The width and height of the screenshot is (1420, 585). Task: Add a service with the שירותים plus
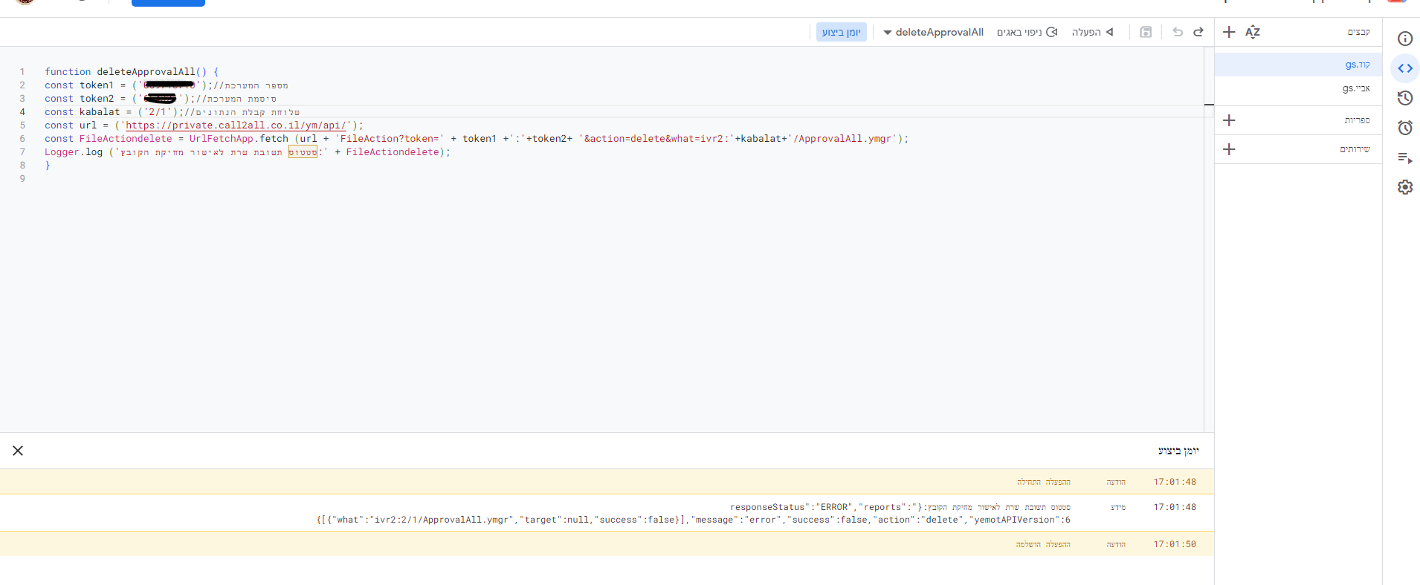[1229, 149]
